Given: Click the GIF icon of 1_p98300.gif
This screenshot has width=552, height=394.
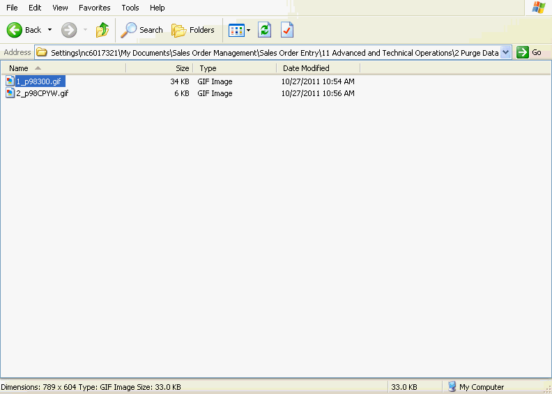Looking at the screenshot, I should tap(10, 81).
